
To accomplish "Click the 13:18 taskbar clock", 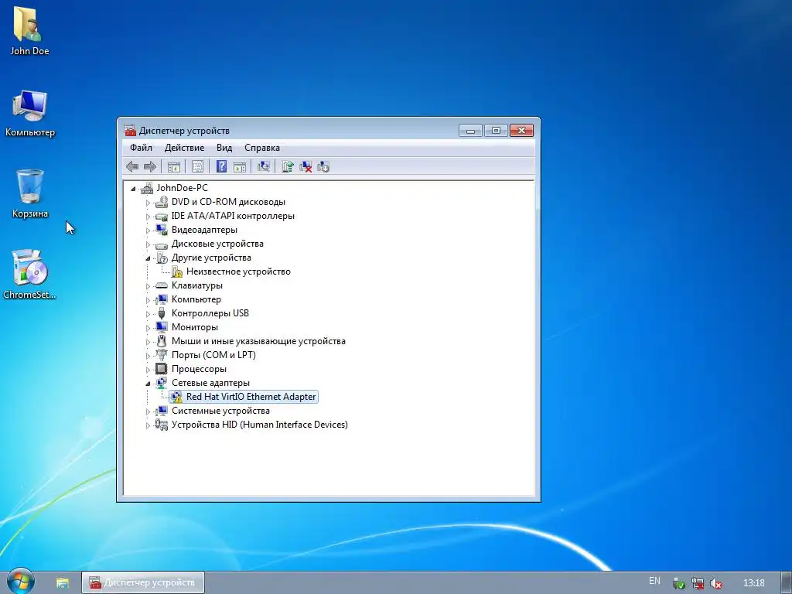I will point(754,583).
